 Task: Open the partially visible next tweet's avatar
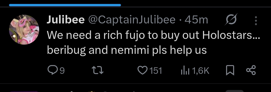point(24,92)
